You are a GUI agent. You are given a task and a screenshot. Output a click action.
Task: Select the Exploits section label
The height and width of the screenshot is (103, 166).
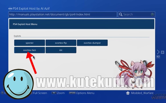17,36
